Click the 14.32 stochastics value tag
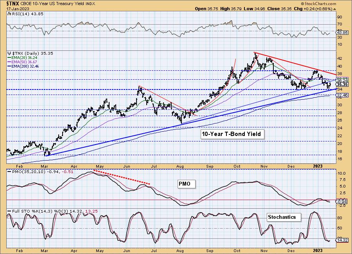The width and height of the screenshot is (352, 254). tap(342, 240)
